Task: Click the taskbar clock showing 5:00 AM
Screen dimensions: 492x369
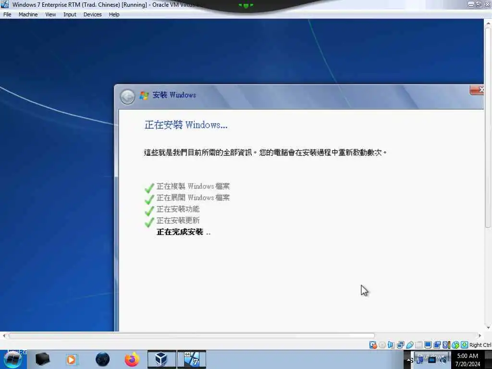Action: pyautogui.click(x=467, y=360)
